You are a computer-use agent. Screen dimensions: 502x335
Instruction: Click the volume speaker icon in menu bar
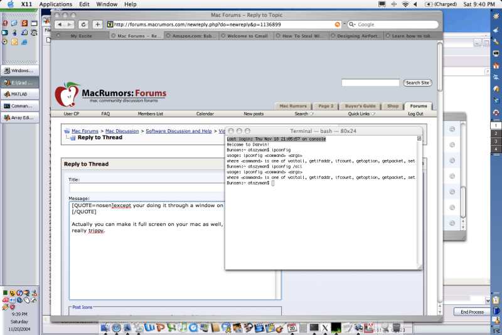(415, 4)
